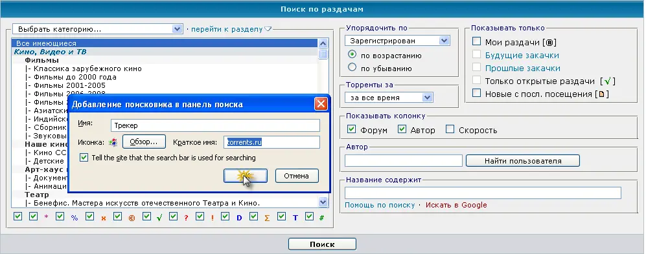Click the blue percent sign legend icon
Screen dimensions: 646x254
[74, 218]
